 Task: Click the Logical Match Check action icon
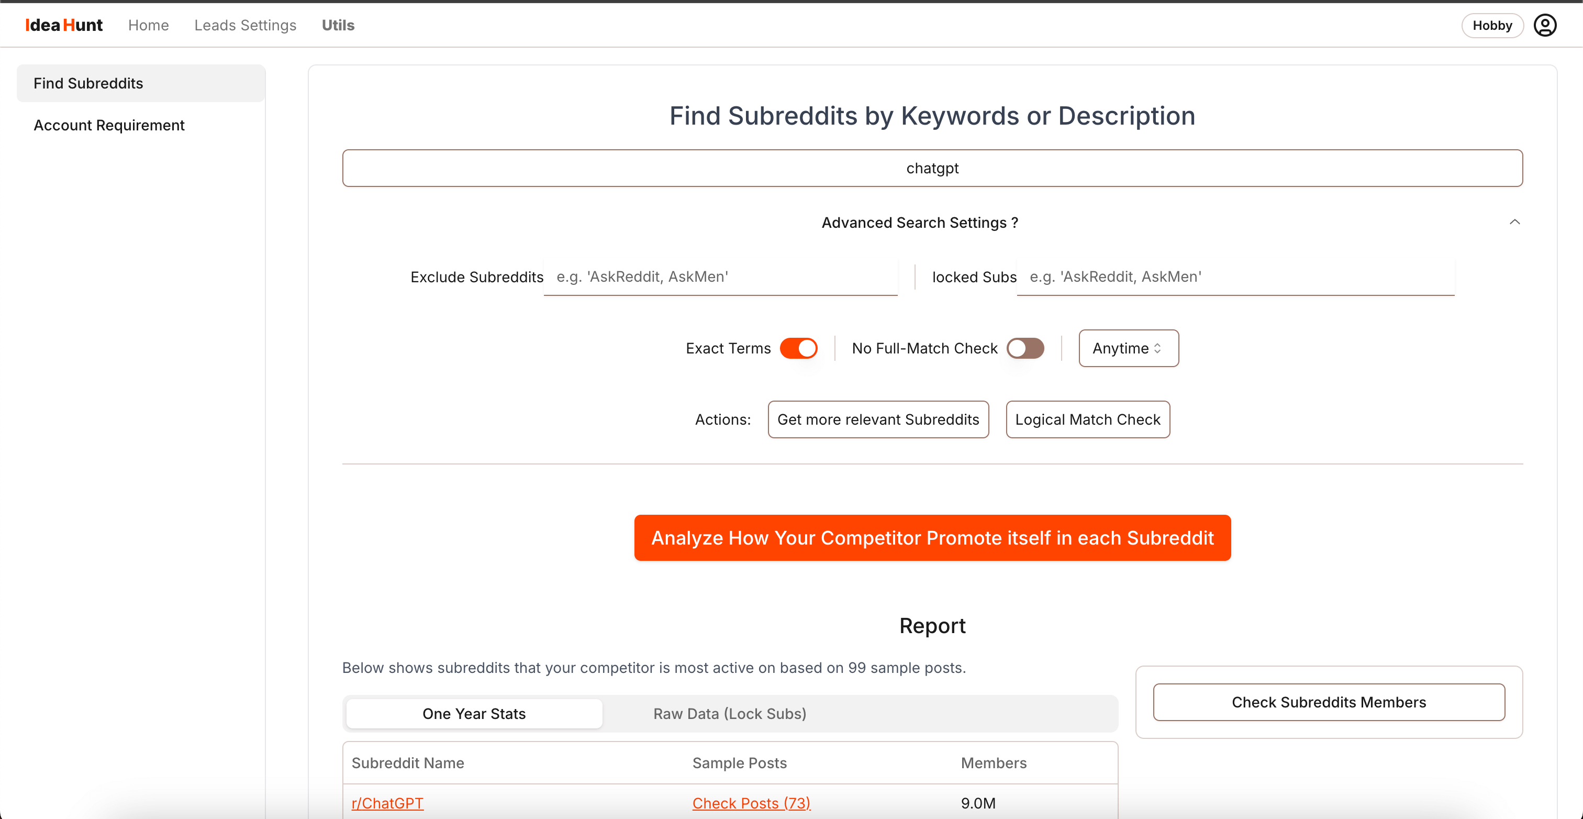pyautogui.click(x=1088, y=419)
